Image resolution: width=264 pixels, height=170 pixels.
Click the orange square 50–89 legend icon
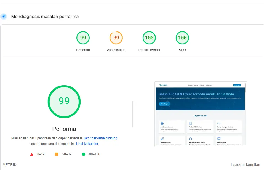(57, 154)
